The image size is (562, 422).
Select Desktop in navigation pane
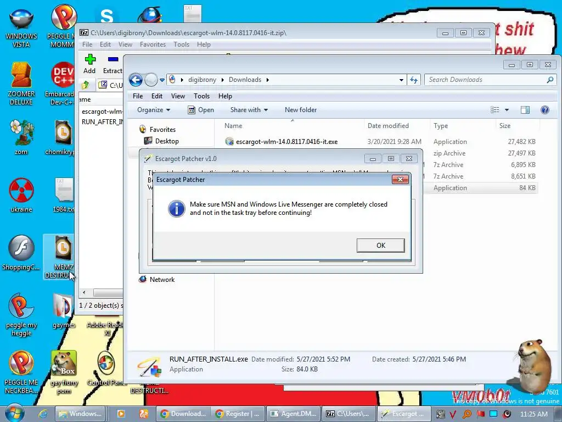click(x=167, y=141)
